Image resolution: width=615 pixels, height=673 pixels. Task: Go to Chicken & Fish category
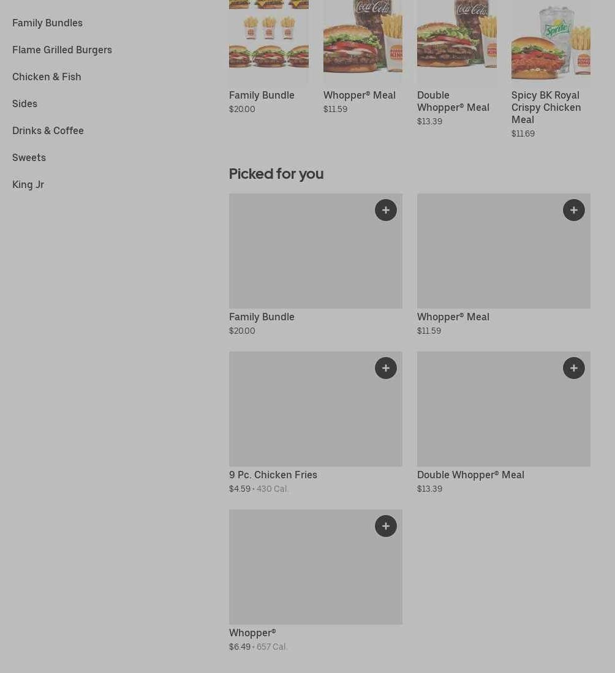point(47,77)
